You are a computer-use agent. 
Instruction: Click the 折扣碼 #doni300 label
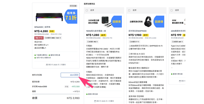click(39, 87)
